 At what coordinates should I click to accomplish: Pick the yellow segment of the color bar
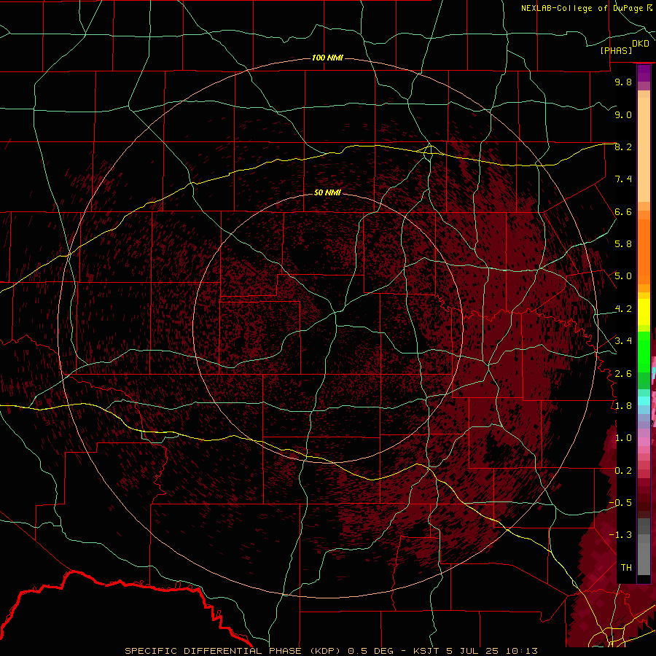tap(644, 312)
